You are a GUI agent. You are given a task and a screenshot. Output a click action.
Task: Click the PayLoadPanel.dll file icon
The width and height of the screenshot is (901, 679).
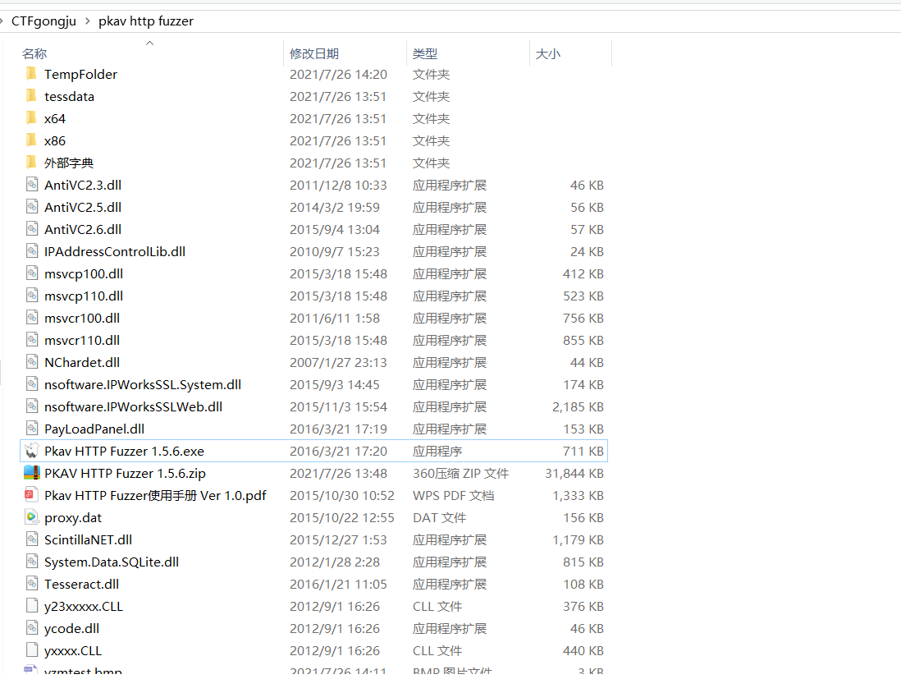[x=32, y=429]
